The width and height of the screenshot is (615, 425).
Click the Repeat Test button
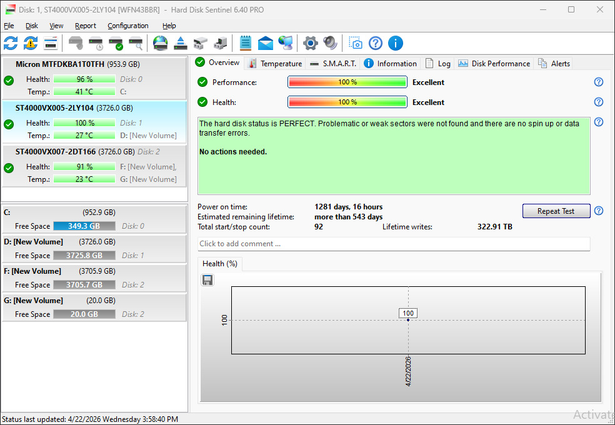556,211
